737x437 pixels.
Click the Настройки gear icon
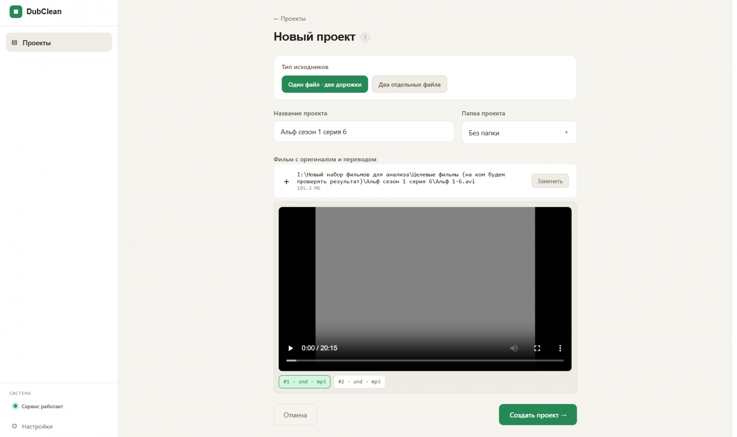point(14,426)
